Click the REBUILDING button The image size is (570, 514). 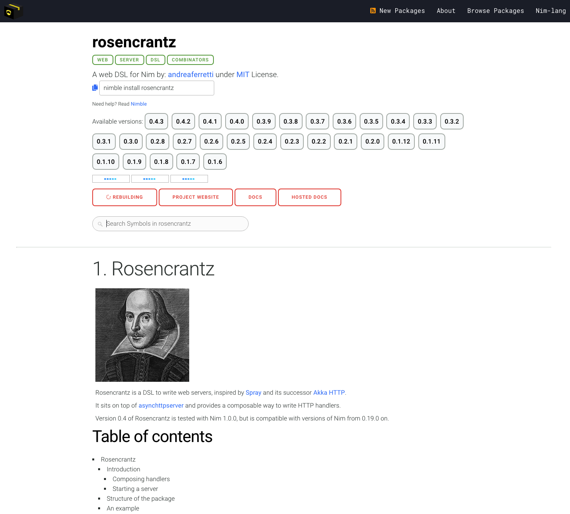[x=125, y=197]
